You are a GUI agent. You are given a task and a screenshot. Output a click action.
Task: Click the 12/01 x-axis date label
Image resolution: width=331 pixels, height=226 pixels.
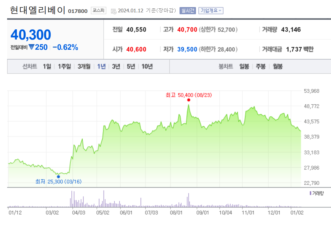tap(274, 212)
